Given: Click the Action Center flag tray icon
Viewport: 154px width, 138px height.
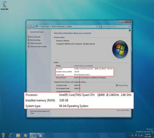Looking at the screenshot, I should (136, 135).
